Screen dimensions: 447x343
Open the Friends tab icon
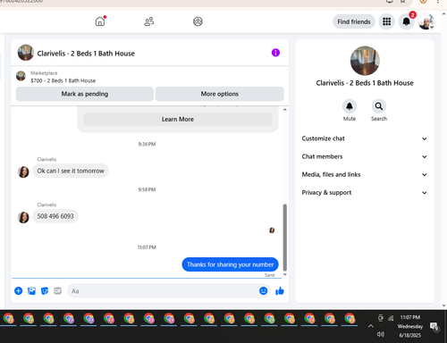pos(149,21)
